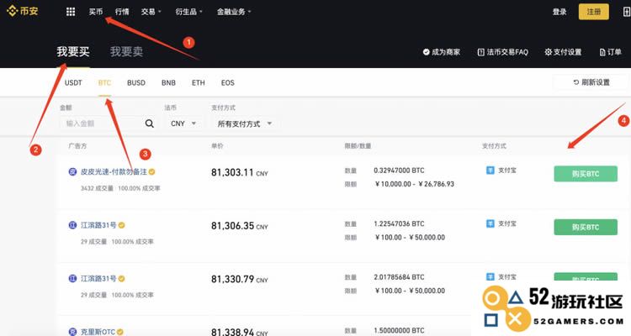631x336 pixels.
Task: Open merchant 克里斯OTC profile
Action: tap(98, 332)
